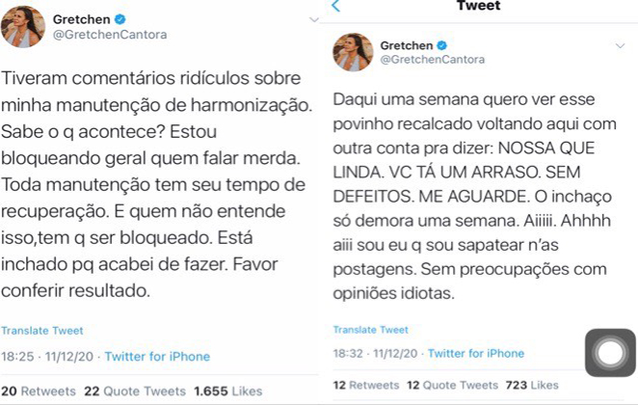View the 20 Retweets list
The image size is (638, 405).
[x=37, y=390]
